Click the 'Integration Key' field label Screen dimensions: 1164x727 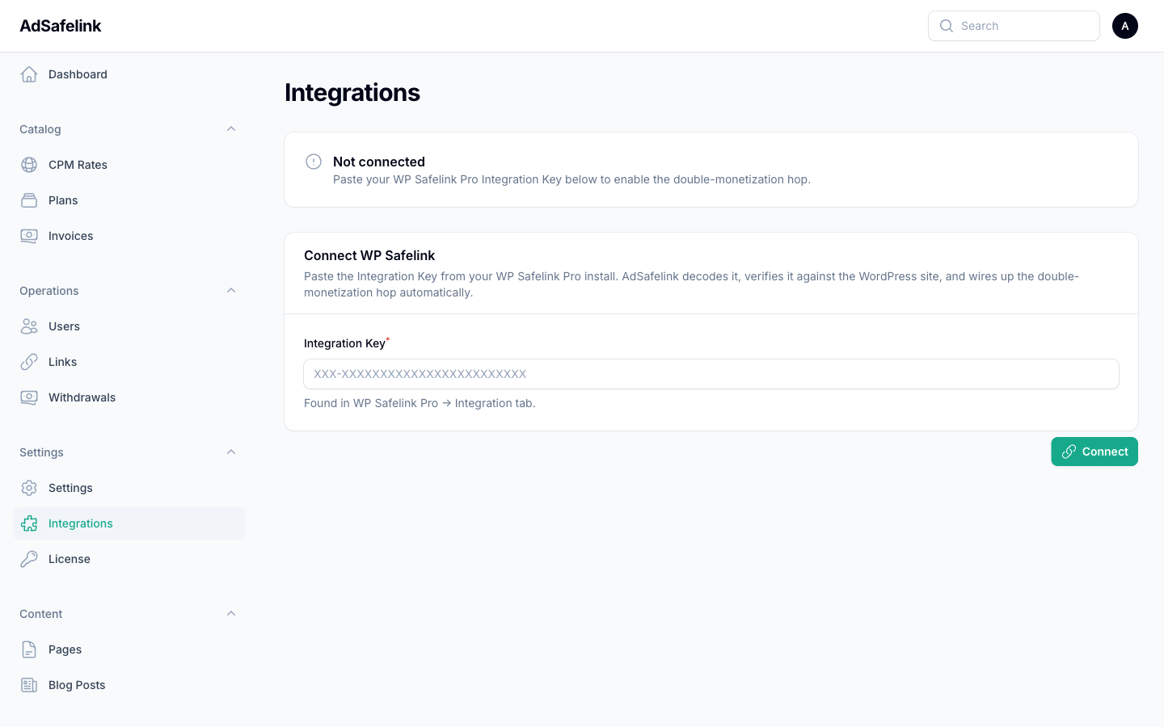click(344, 343)
